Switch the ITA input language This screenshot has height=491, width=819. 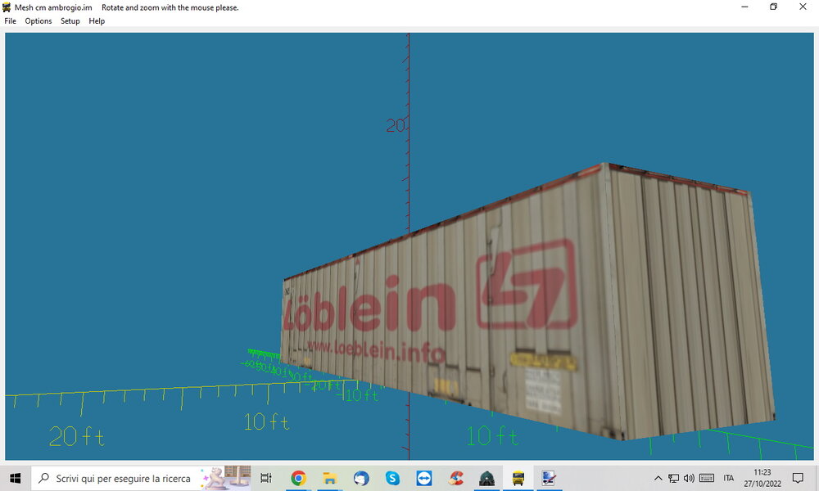point(729,478)
